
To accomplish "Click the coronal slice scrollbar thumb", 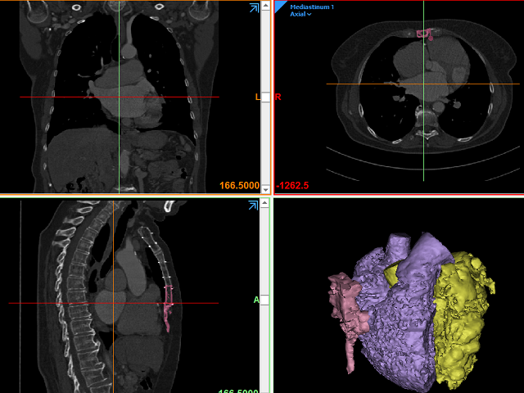I will click(265, 97).
